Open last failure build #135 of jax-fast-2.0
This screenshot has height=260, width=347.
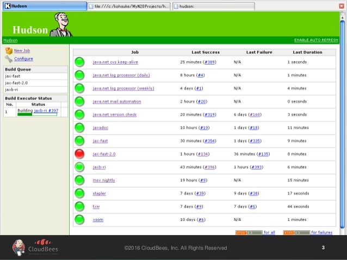(263, 154)
